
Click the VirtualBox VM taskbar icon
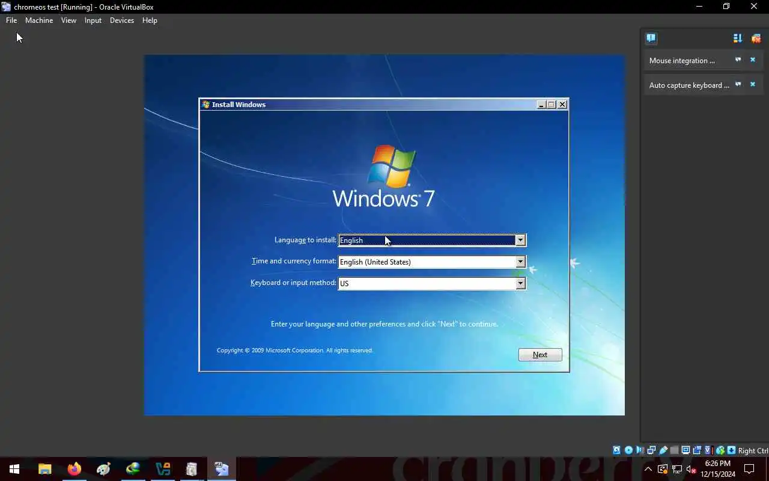[x=222, y=469]
